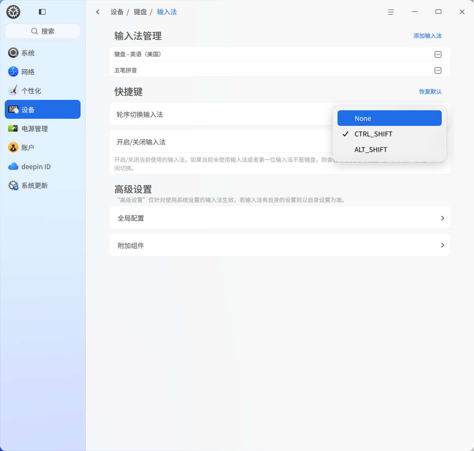
Task: Choose ALT_SHIFT shortcut option
Action: click(389, 150)
